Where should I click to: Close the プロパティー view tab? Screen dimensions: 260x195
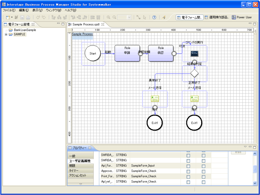90,148
